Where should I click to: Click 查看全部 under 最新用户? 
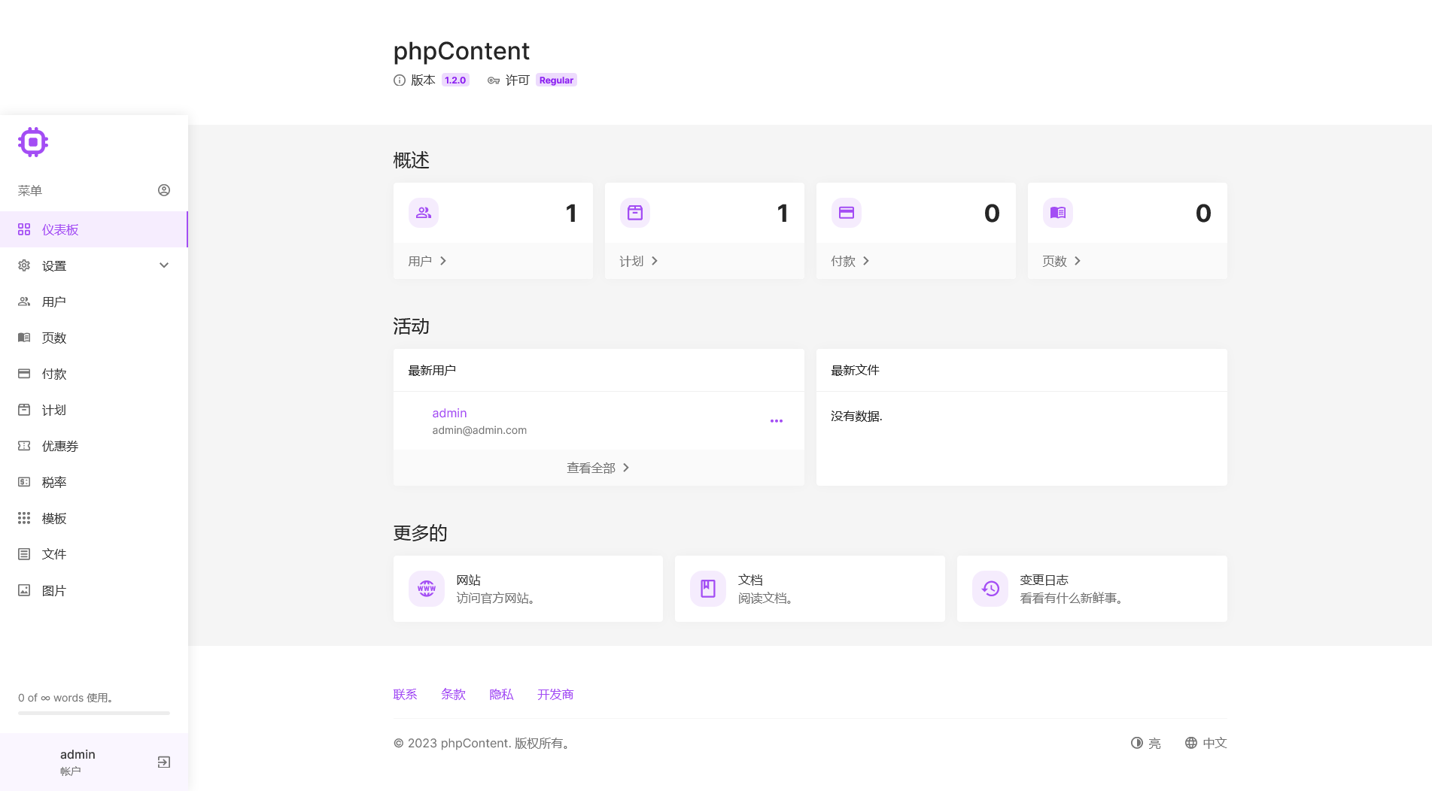(598, 468)
